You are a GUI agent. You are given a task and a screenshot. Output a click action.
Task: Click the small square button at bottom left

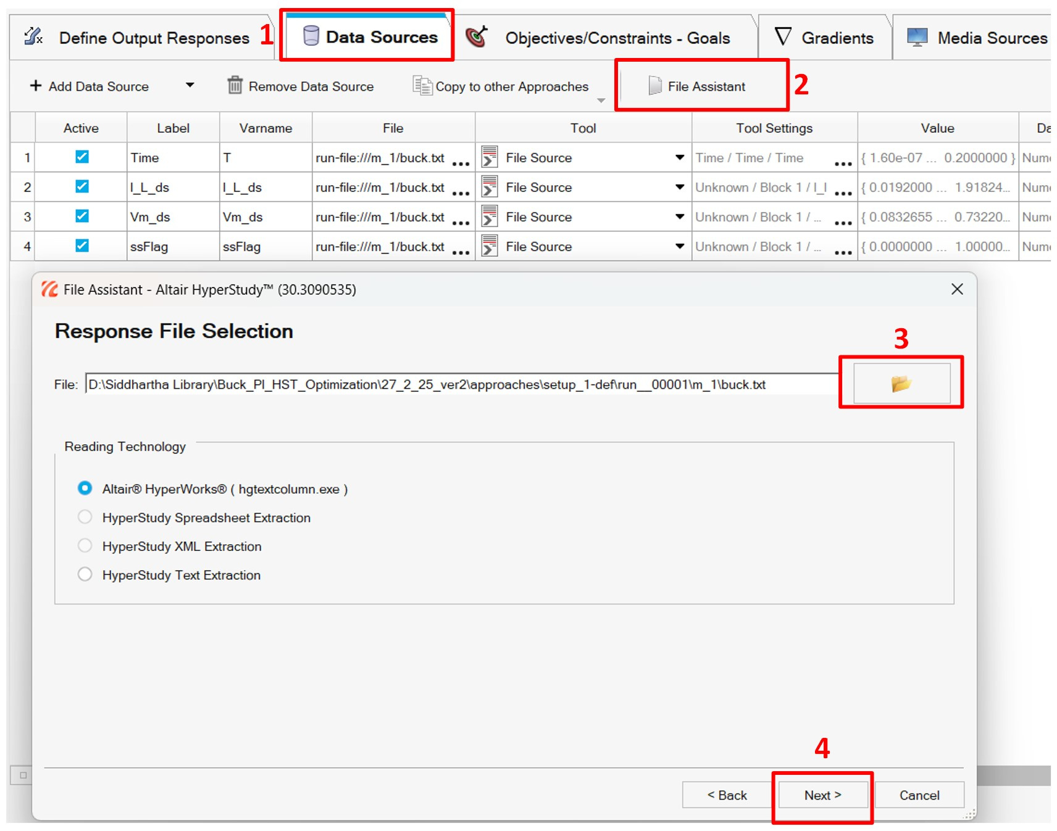coord(23,775)
